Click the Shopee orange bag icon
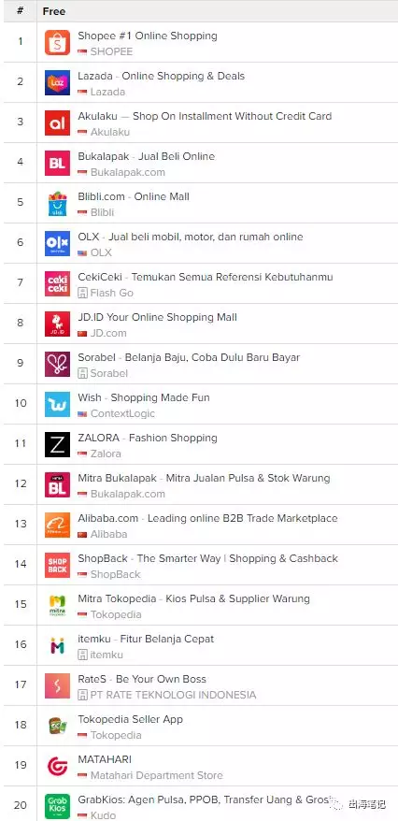The image size is (398, 821). (x=57, y=43)
